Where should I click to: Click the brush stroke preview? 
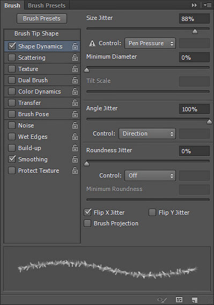pos(107,269)
